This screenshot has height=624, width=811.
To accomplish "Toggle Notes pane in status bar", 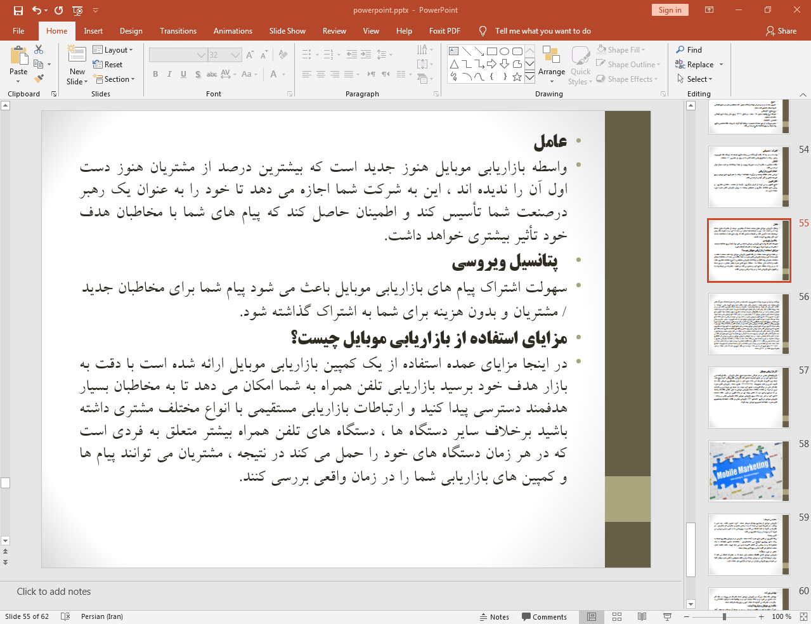I will pyautogui.click(x=495, y=616).
